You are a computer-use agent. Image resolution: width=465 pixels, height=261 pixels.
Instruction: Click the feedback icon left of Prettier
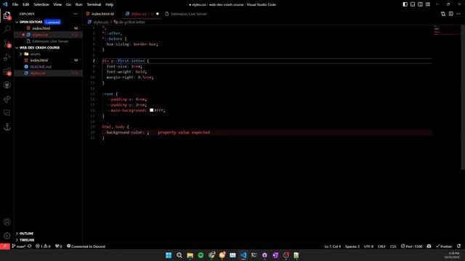point(429,246)
